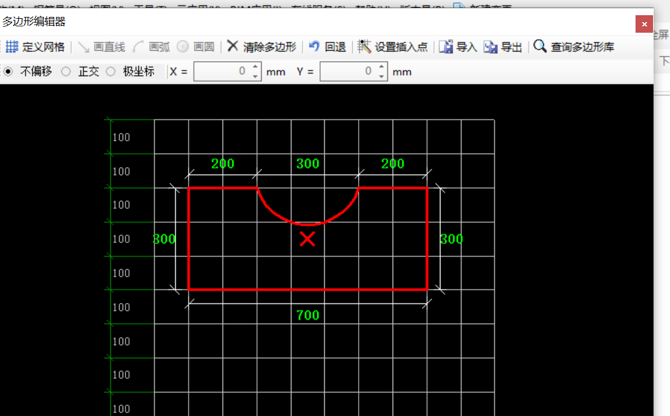
Task: Select the 极坐标 radio option
Action: (110, 71)
